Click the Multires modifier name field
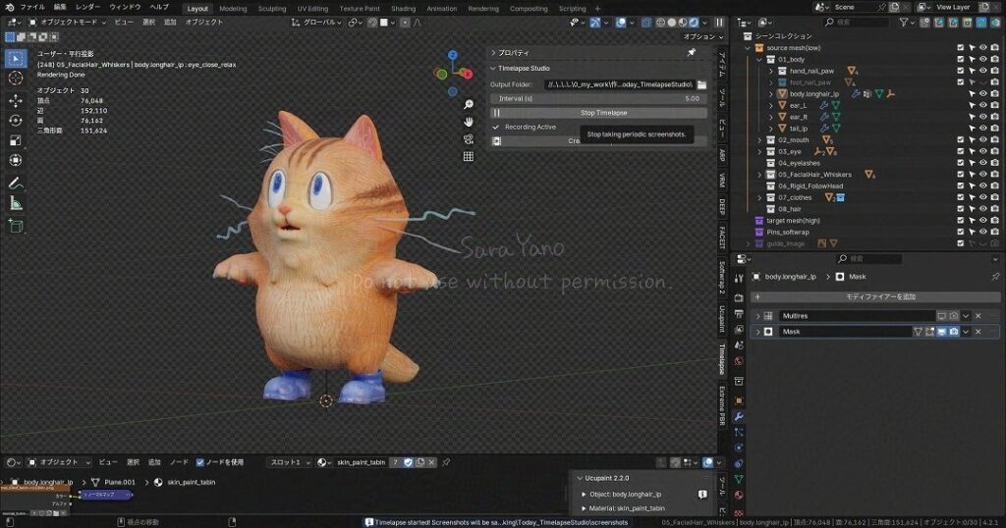The image size is (1006, 528). [855, 316]
